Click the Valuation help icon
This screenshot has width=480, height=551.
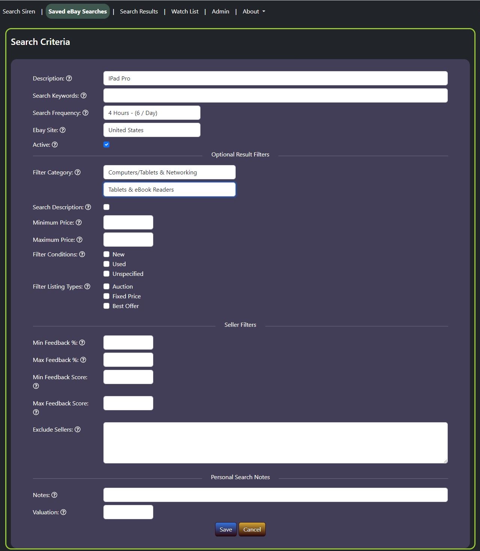(x=63, y=512)
